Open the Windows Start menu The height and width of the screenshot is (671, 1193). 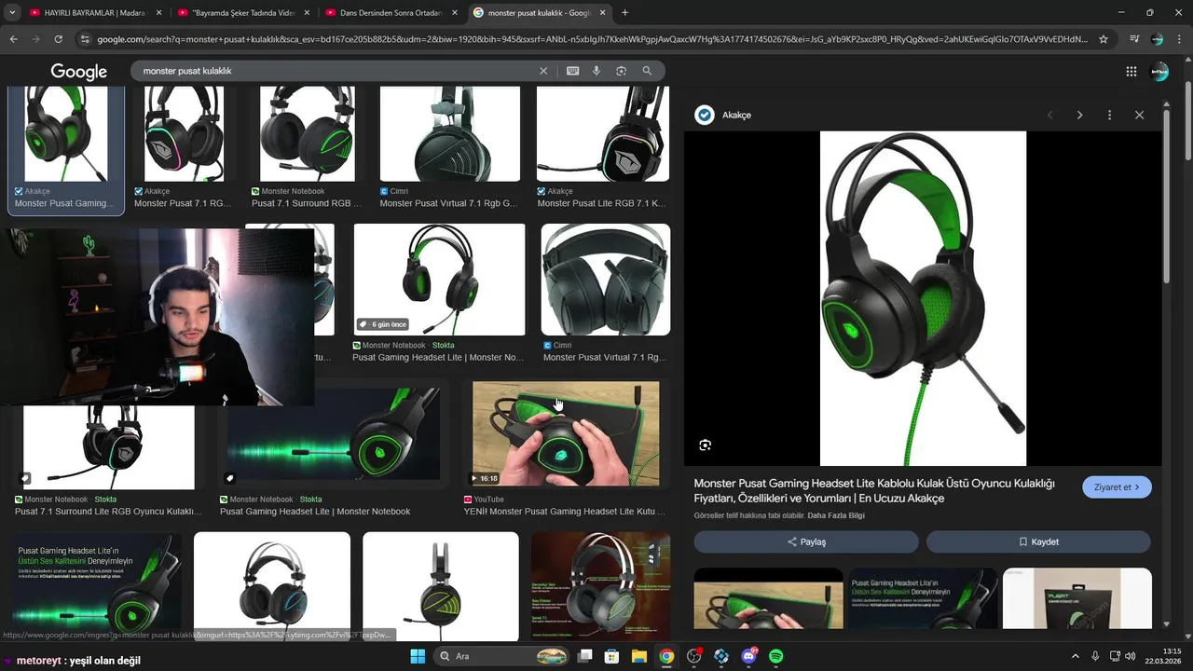418,656
